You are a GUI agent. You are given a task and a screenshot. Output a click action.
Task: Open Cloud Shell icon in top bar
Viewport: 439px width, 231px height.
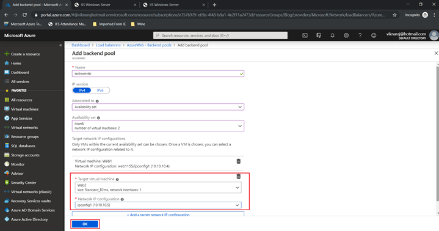[x=305, y=35]
